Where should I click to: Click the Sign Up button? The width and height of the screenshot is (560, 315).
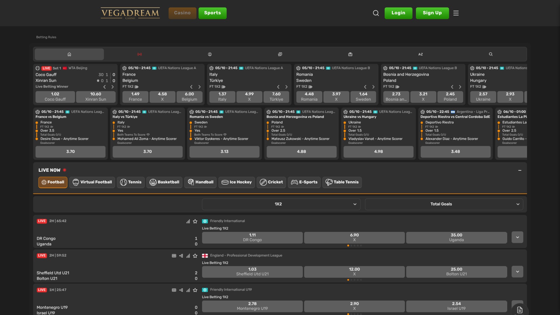click(432, 13)
